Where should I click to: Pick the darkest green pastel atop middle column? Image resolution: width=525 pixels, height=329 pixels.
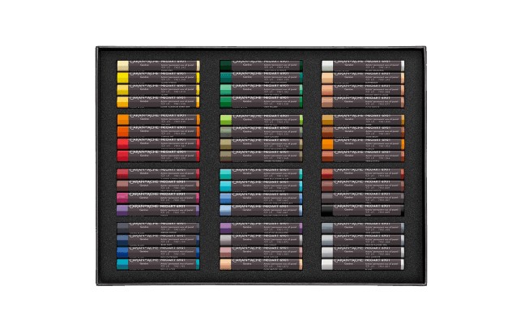[261, 66]
